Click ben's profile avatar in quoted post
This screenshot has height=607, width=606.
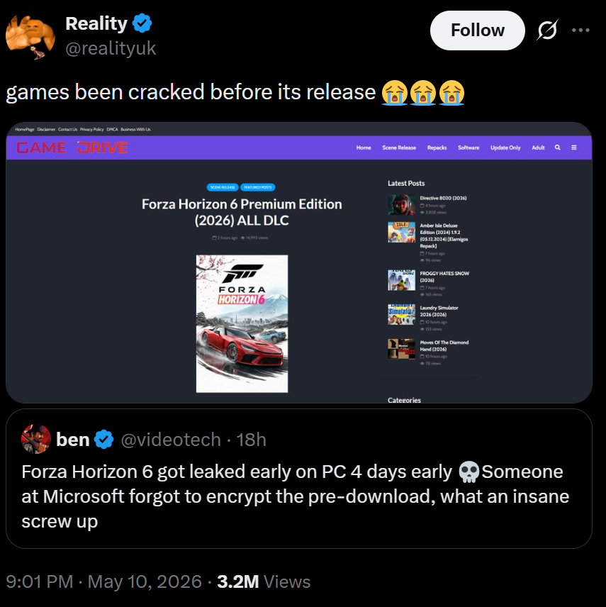click(x=36, y=439)
